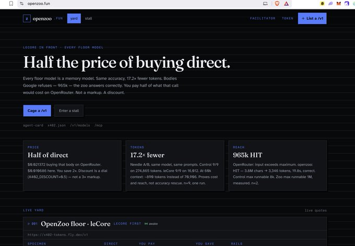Screen dimensions: 355x246
Task: Open the MetaMask fox extension
Action: tap(339, 4)
